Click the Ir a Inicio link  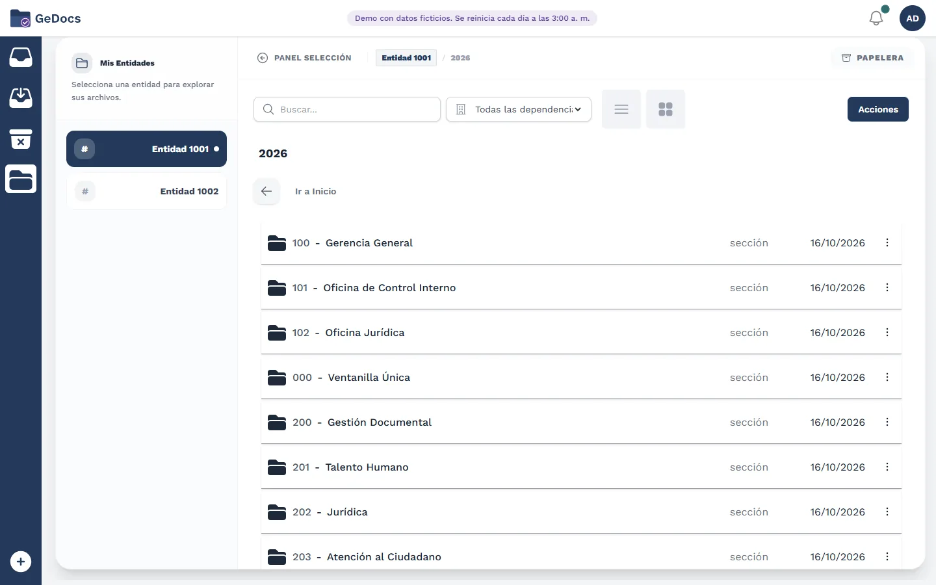click(x=315, y=191)
